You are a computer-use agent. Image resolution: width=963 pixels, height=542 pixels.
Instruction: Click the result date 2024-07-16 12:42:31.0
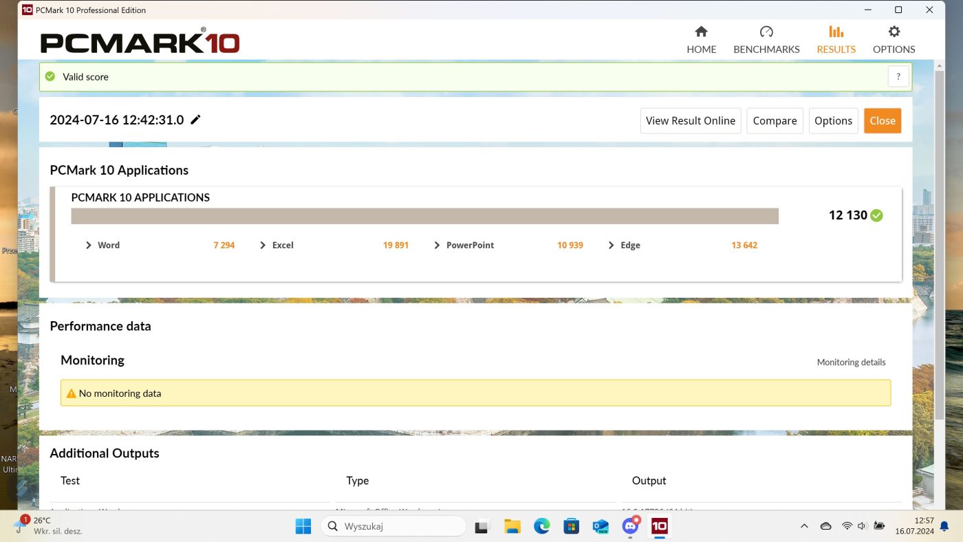(x=117, y=120)
